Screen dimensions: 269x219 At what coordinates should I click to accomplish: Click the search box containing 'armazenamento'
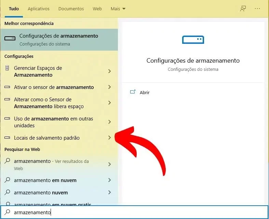pyautogui.click(x=134, y=212)
